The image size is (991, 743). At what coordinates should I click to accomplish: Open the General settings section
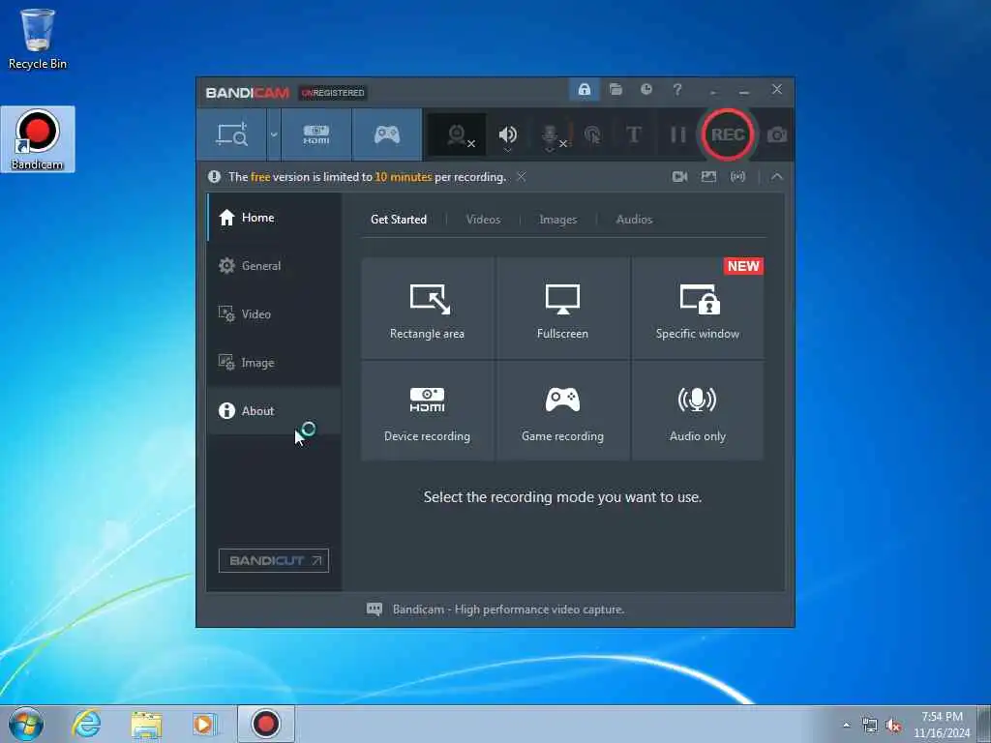click(x=274, y=266)
